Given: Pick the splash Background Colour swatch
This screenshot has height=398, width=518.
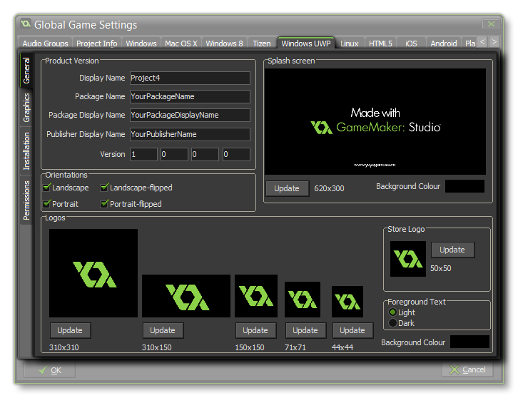Looking at the screenshot, I should (465, 186).
